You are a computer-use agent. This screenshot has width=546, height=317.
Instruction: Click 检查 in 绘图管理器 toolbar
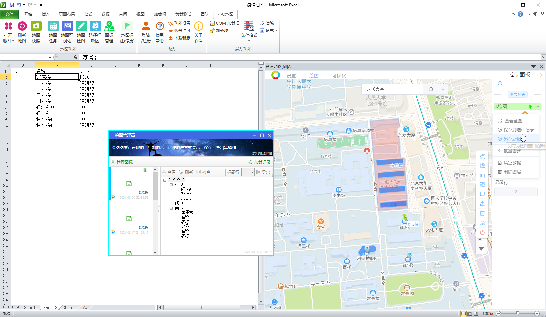tap(204, 172)
